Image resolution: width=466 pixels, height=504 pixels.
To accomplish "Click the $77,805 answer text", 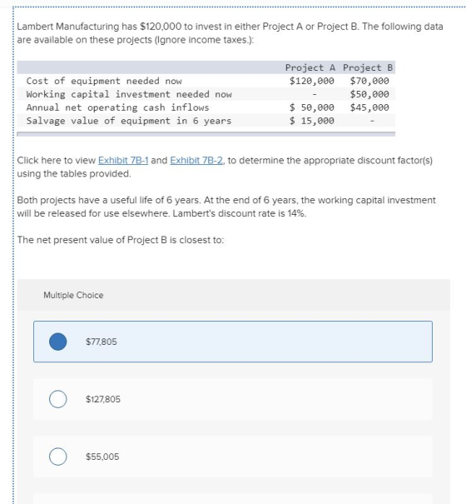I will click(x=102, y=342).
